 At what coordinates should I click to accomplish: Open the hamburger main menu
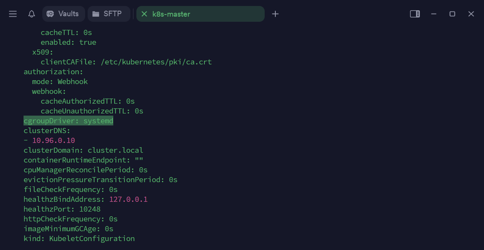(13, 14)
